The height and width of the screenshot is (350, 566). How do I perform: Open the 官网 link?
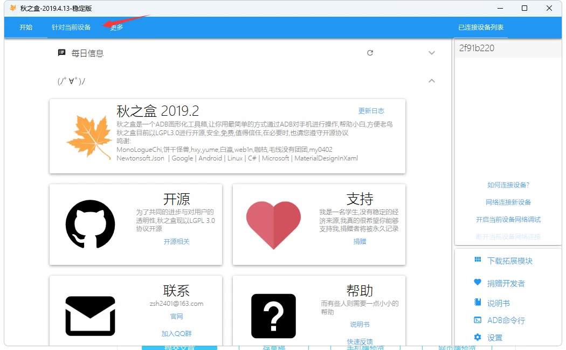176,317
